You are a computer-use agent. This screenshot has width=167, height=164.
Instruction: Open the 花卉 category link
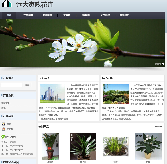[x=3, y=108]
